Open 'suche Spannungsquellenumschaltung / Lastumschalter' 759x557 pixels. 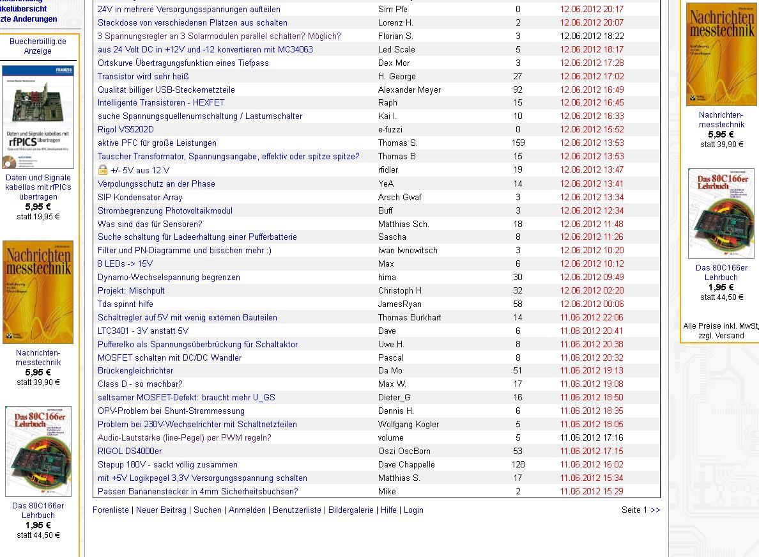click(200, 116)
